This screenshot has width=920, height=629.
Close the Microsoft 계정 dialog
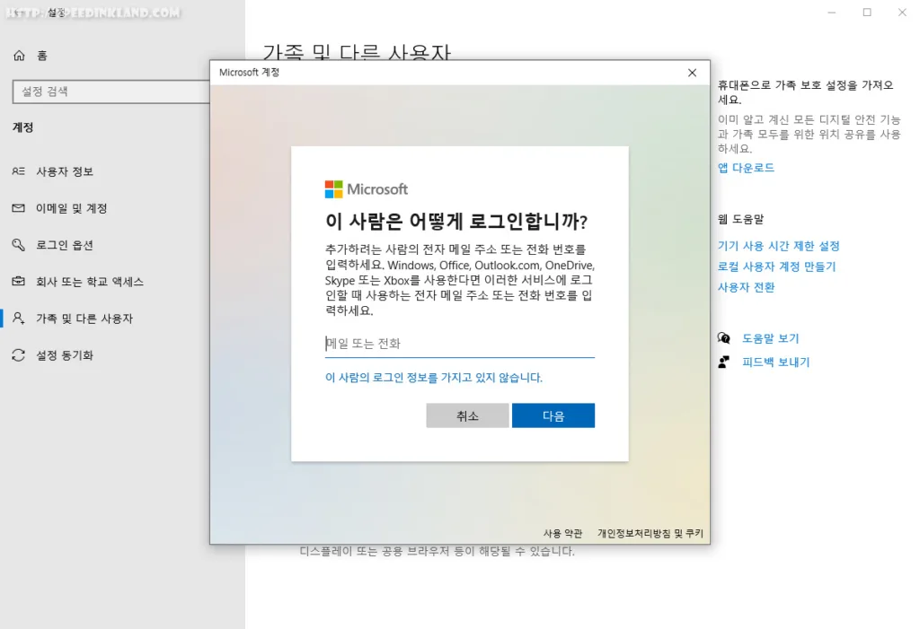pyautogui.click(x=693, y=73)
